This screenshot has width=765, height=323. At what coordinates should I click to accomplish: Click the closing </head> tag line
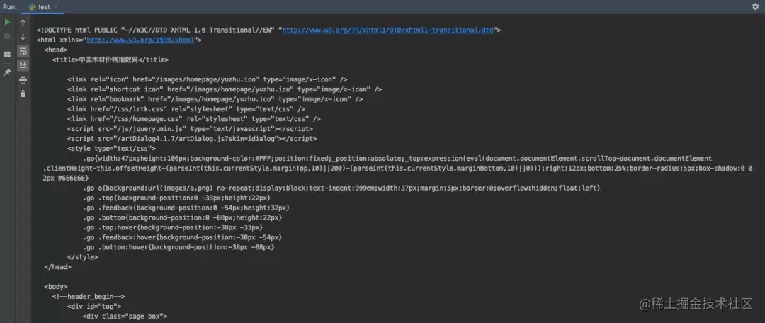[x=57, y=267]
